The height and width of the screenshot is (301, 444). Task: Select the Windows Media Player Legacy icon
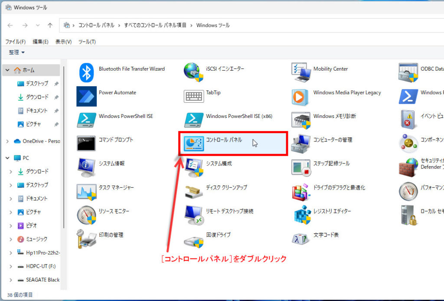pos(301,96)
